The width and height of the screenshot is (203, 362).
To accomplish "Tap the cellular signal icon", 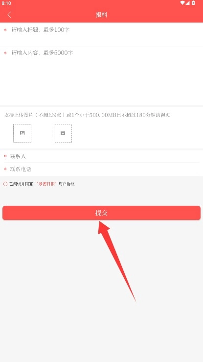I will pyautogui.click(x=187, y=3).
